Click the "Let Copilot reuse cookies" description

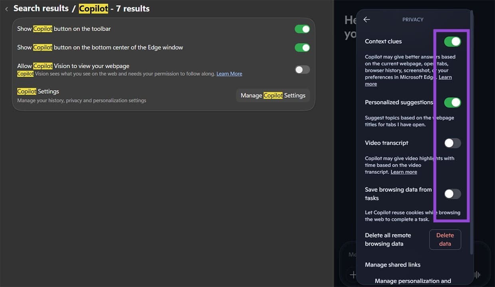412,216
